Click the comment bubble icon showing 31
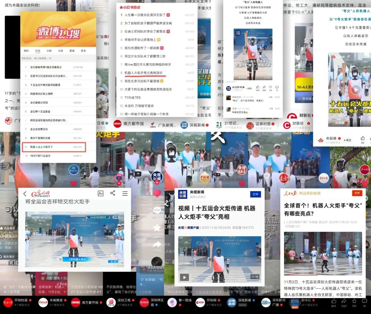Screen dimensions: 371x314 364,301
